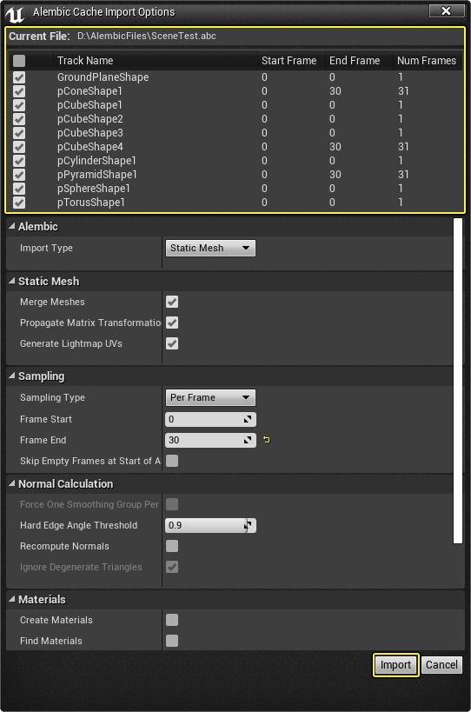The image size is (471, 712).
Task: Reset Frame End to default arrow
Action: point(267,440)
